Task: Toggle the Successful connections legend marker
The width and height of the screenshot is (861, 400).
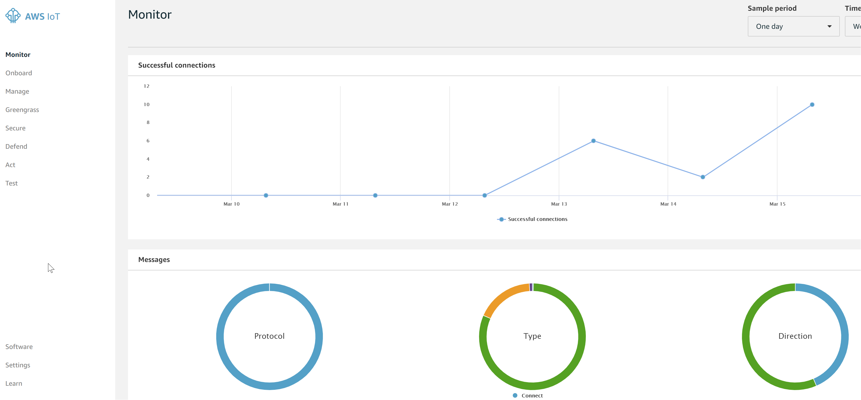Action: 501,219
